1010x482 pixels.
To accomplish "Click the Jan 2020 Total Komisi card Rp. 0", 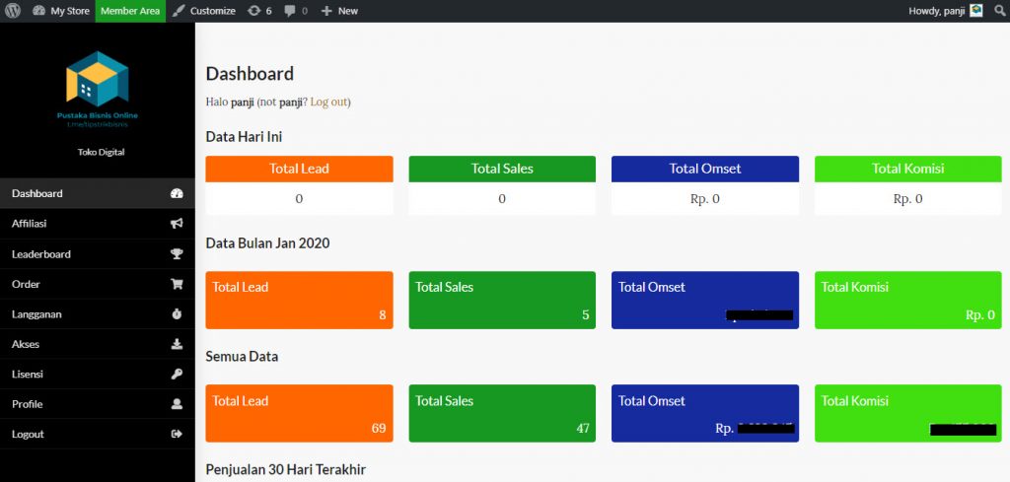I will pyautogui.click(x=907, y=300).
